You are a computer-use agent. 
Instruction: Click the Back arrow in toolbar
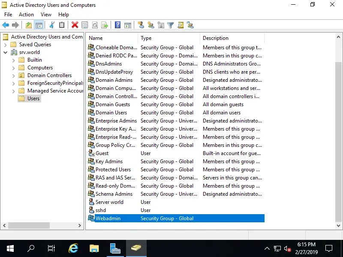pyautogui.click(x=6, y=25)
